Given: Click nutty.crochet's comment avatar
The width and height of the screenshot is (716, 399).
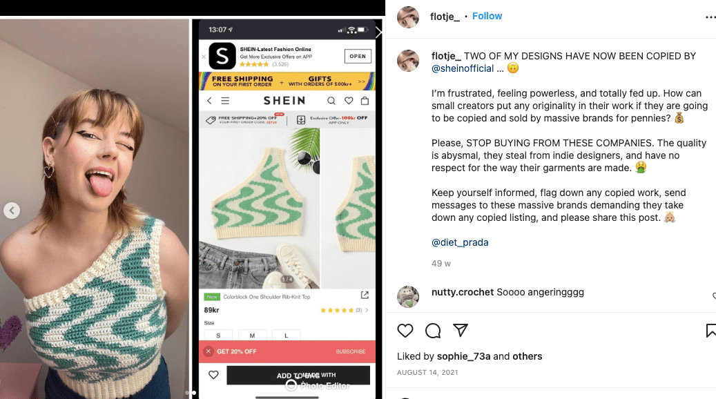Looking at the screenshot, I should coord(408,296).
